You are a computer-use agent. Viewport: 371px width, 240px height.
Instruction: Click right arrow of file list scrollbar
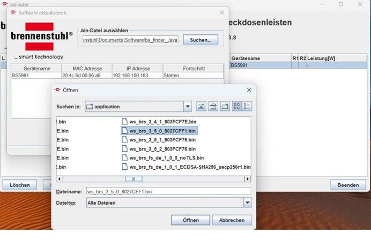click(248, 179)
